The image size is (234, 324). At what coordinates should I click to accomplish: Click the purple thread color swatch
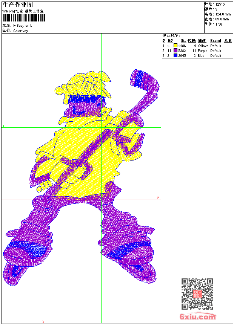(175, 50)
